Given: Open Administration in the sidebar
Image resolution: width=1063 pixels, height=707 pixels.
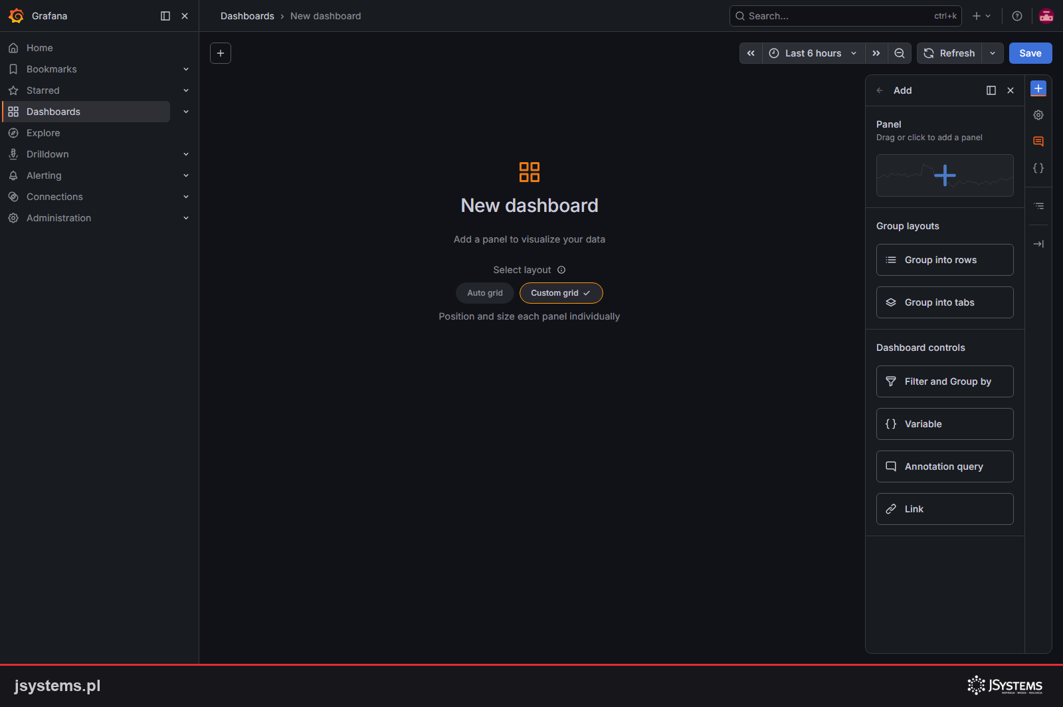Looking at the screenshot, I should 58,218.
